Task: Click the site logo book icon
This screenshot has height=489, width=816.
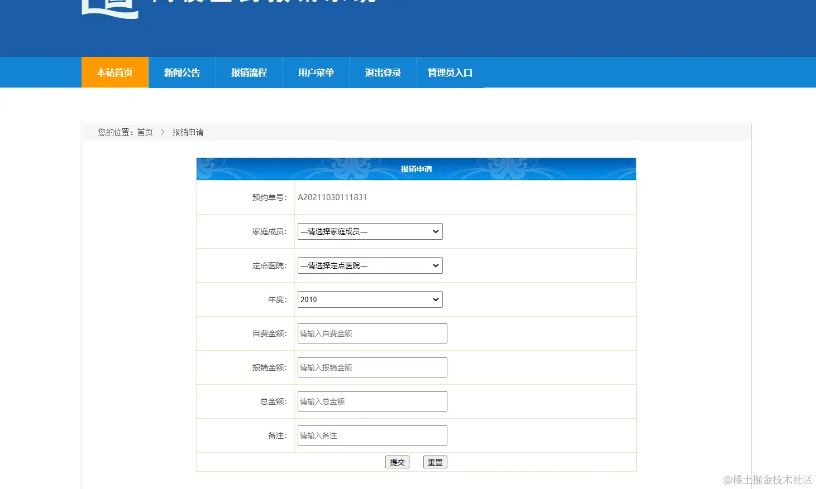Action: [x=110, y=8]
